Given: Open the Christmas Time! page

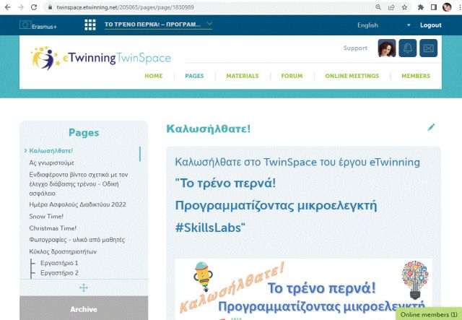Looking at the screenshot, I should [53, 228].
